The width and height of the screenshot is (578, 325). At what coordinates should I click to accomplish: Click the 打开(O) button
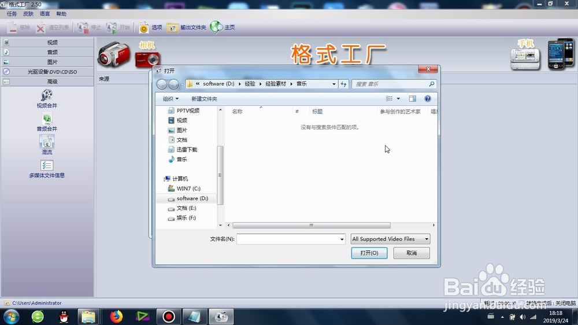369,253
